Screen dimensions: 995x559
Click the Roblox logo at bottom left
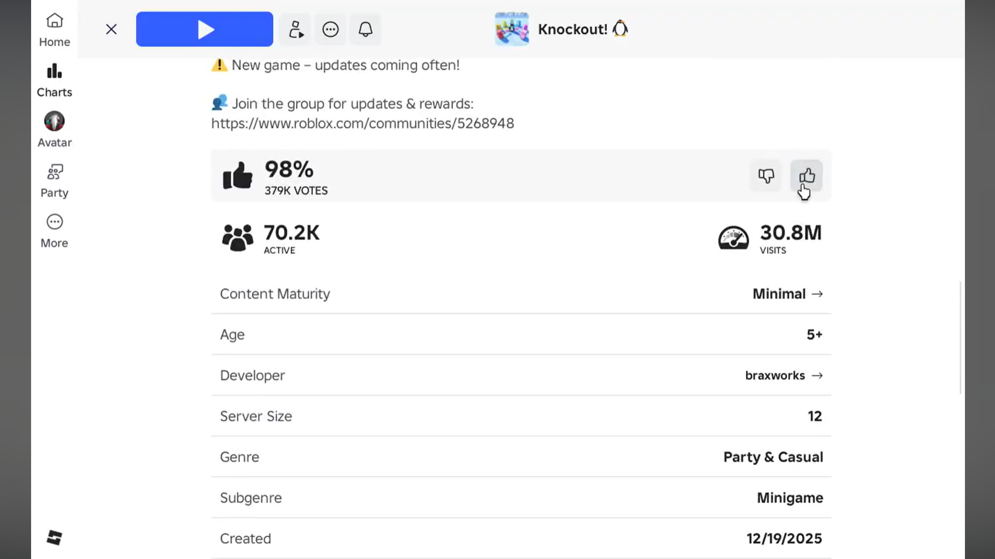54,538
